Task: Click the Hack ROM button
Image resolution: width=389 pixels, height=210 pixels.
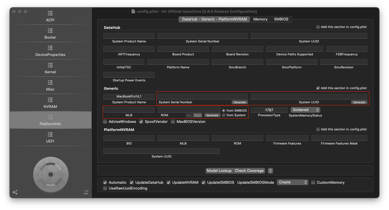Action: [198, 115]
